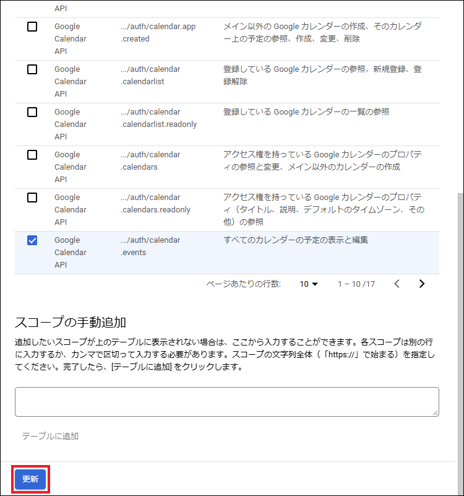Click the 1 – 10 / 17 pagination text
464x496 pixels.
click(356, 284)
